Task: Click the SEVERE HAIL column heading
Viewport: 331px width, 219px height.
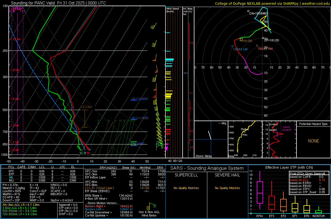Action: point(227,175)
